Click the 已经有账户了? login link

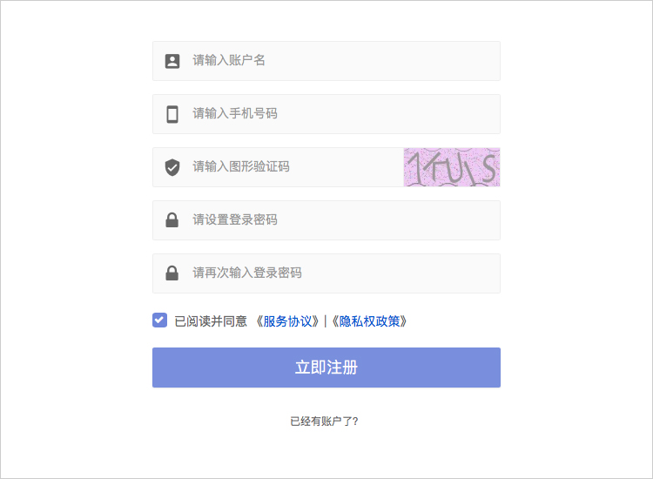[x=324, y=422]
